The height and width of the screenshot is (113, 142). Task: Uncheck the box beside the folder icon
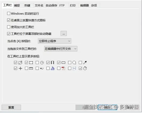click(x=15, y=63)
